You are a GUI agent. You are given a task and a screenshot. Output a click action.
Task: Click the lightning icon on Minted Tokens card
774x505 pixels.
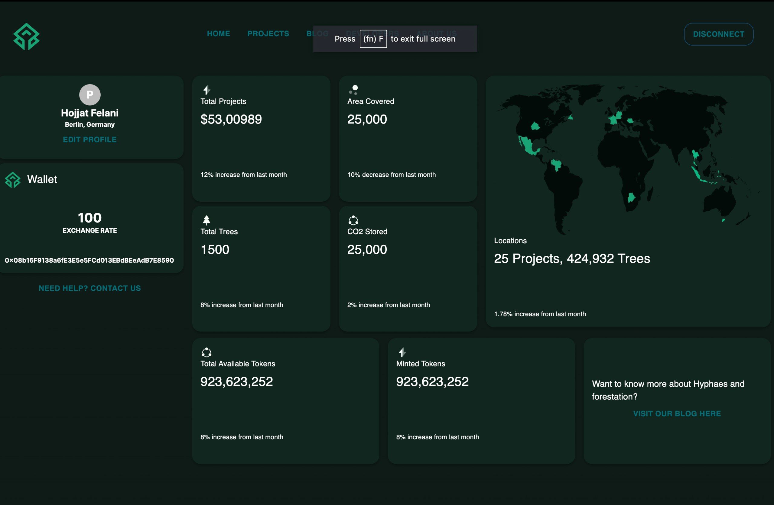pyautogui.click(x=402, y=352)
